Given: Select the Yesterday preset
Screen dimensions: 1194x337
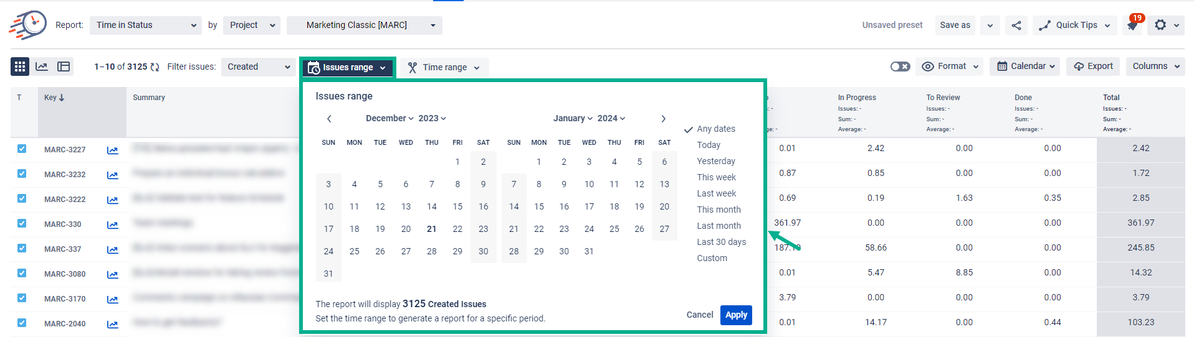Looking at the screenshot, I should tap(716, 161).
